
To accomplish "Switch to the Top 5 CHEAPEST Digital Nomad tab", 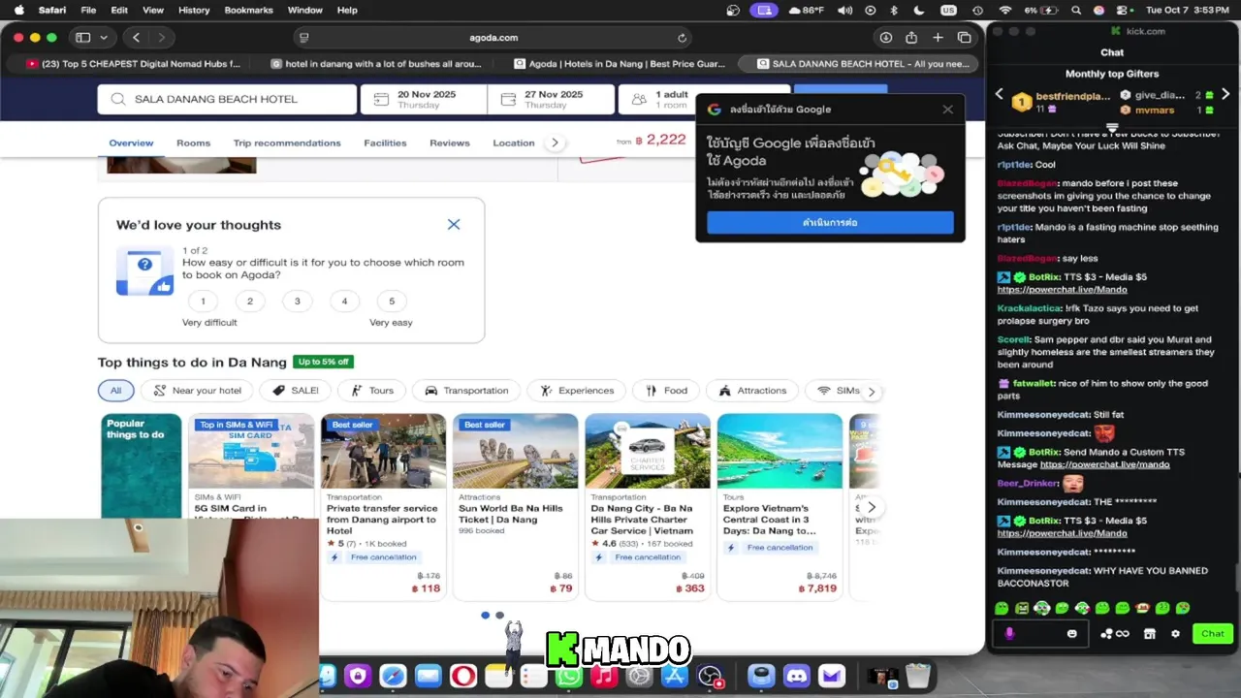I will click(x=132, y=64).
